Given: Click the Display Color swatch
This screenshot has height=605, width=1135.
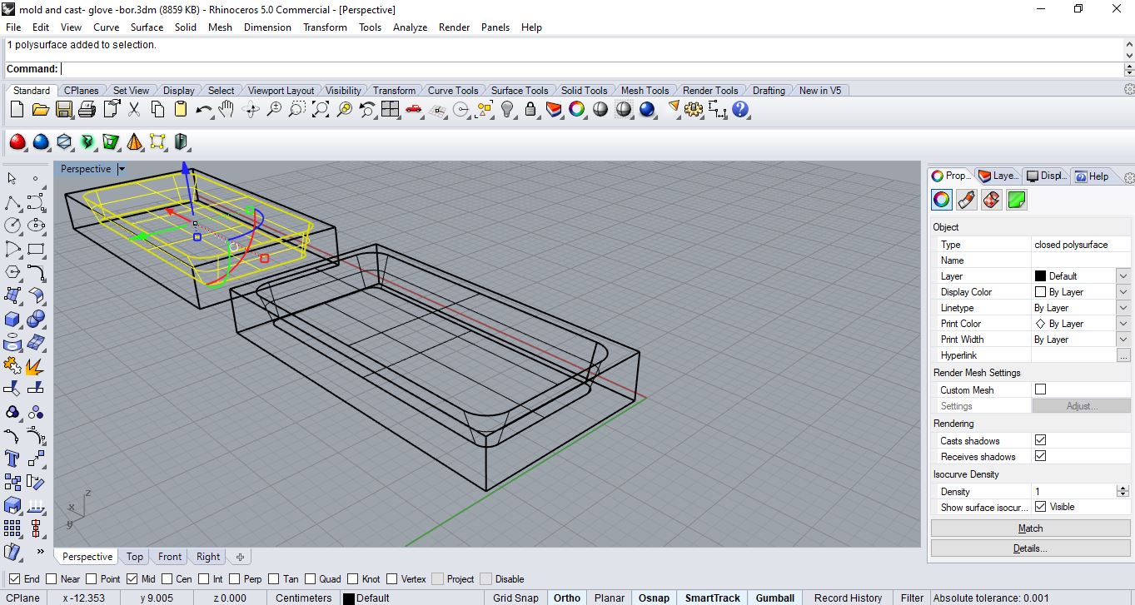Looking at the screenshot, I should 1040,292.
